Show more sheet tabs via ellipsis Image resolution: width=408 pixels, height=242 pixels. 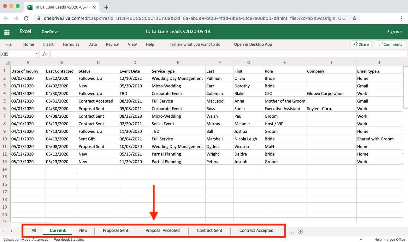292,232
